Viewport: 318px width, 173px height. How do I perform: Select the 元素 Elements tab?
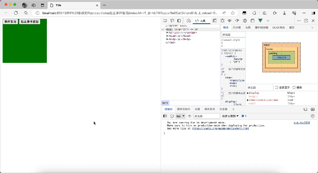[x=201, y=21]
